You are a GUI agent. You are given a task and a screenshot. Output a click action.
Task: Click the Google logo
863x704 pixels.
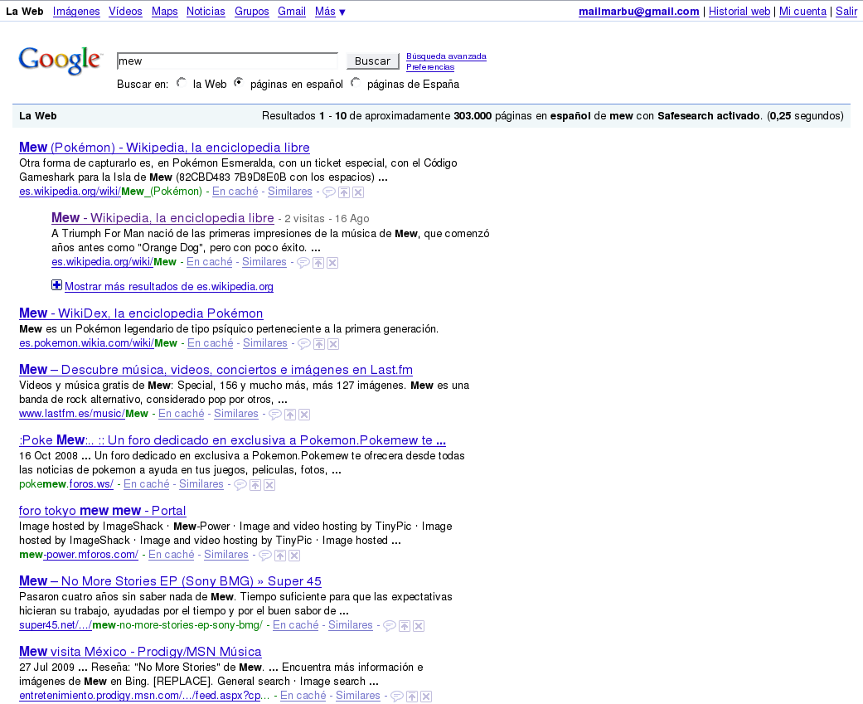tap(61, 61)
